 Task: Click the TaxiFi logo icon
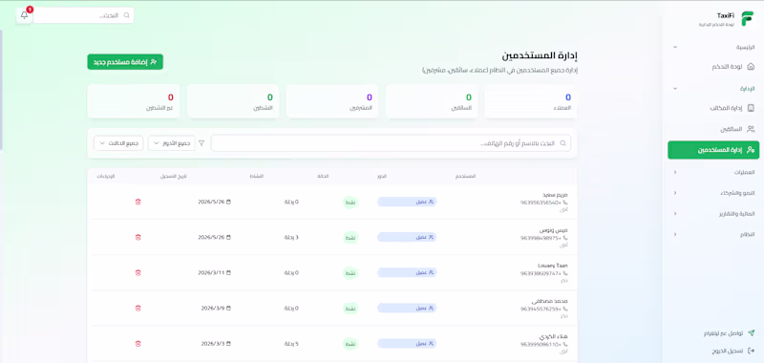tap(747, 19)
